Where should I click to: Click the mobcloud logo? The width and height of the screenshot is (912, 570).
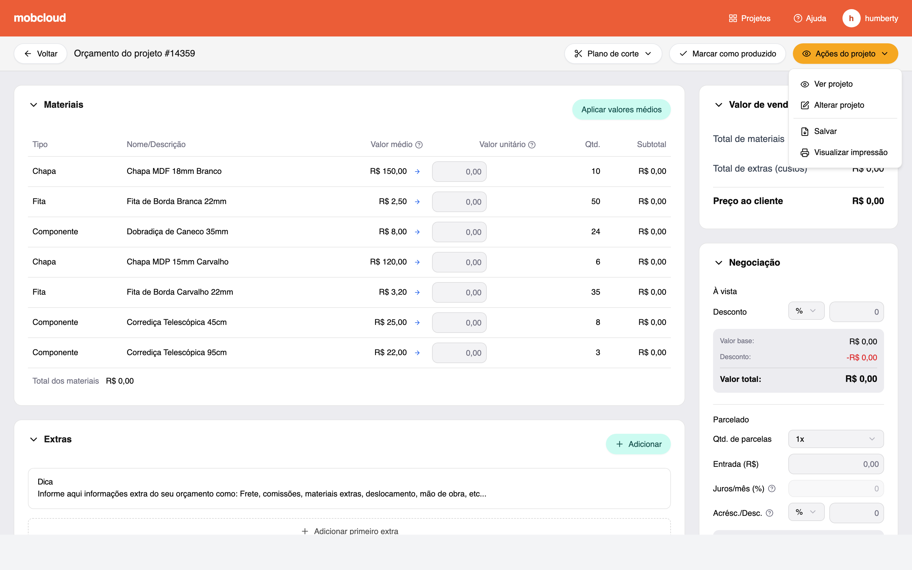[40, 18]
